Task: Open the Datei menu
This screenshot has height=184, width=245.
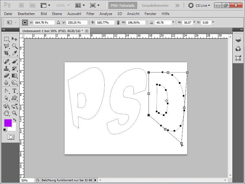Action: pyautogui.click(x=8, y=14)
